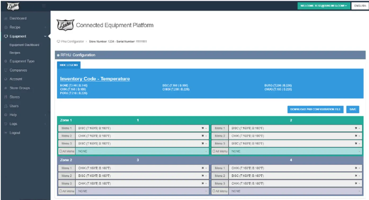
Task: Clear Menu 2 selection in column 1
Action: point(203,136)
